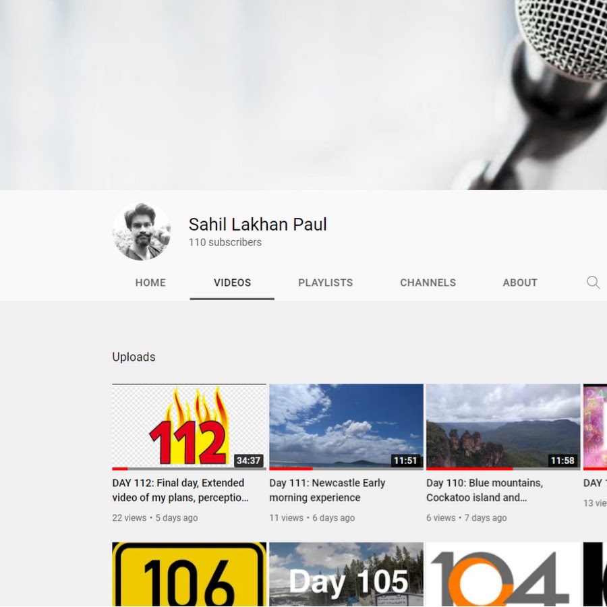Click '11 views • 6 days ago' text
This screenshot has height=607, width=607.
pyautogui.click(x=312, y=518)
